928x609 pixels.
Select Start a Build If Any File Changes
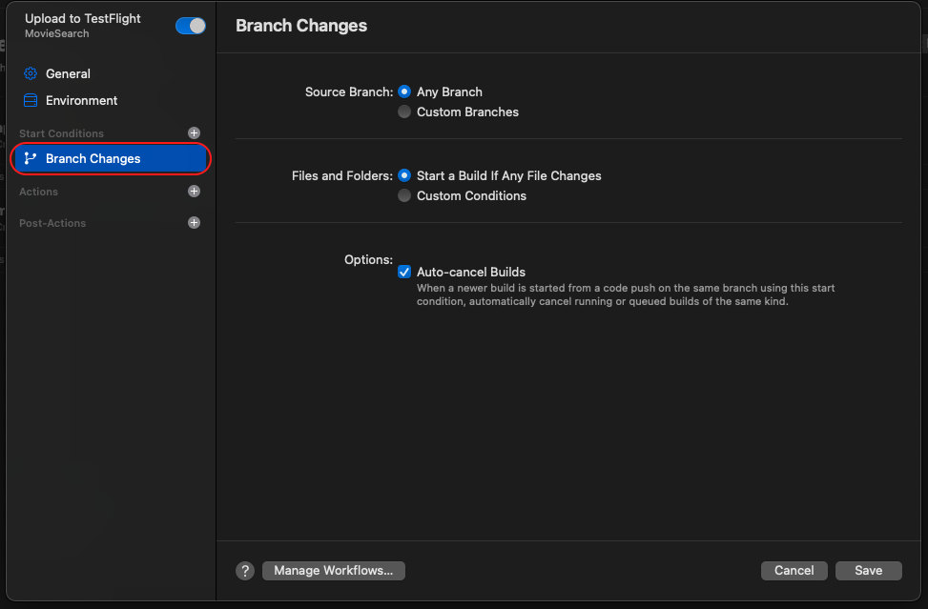tap(404, 175)
